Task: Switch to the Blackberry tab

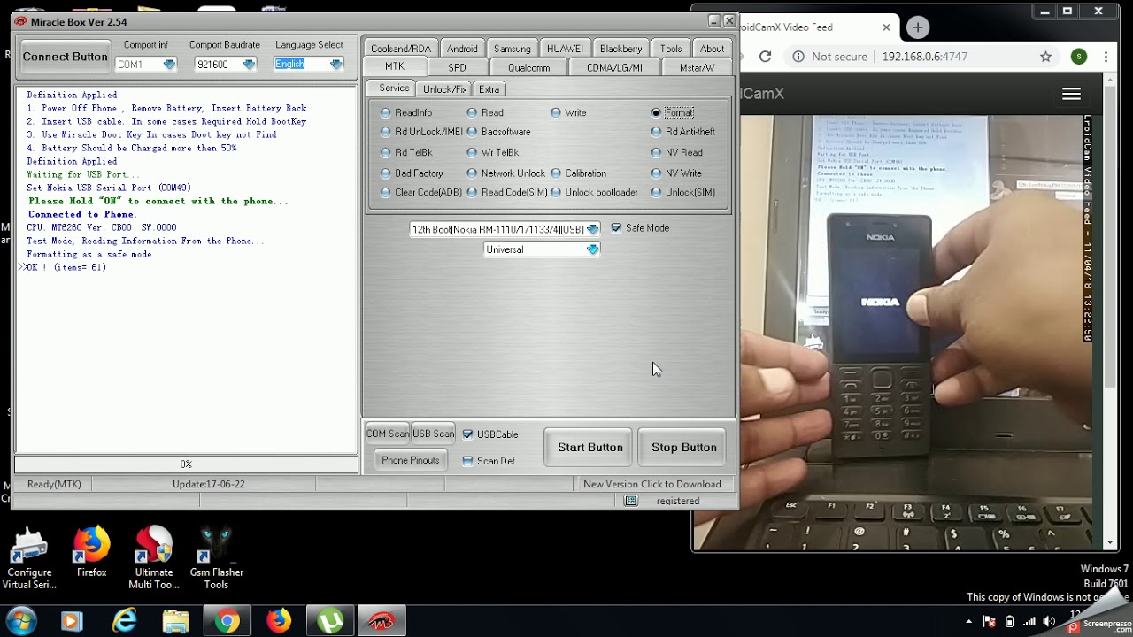Action: (x=620, y=49)
